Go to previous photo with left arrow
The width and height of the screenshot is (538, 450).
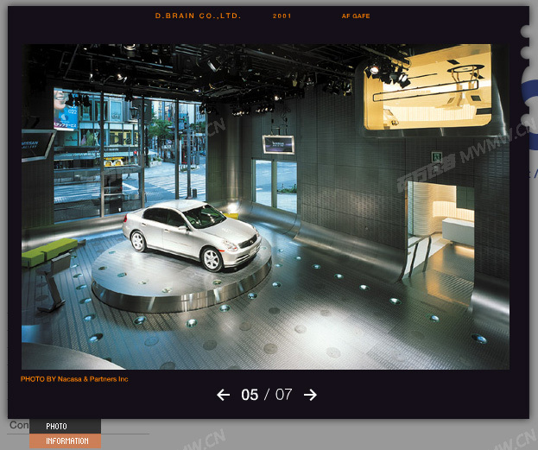click(x=224, y=395)
